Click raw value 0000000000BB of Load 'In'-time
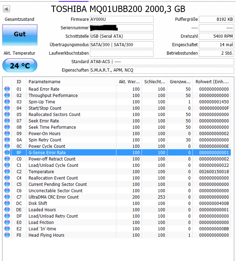 214,229
